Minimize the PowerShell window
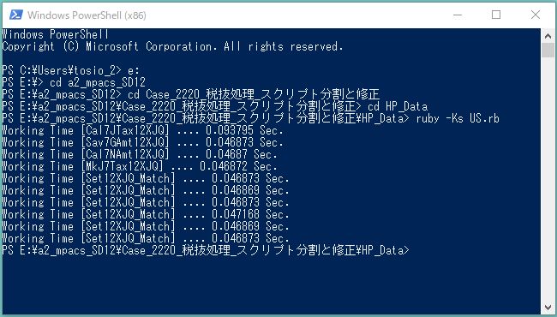The width and height of the screenshot is (557, 317). 458,15
